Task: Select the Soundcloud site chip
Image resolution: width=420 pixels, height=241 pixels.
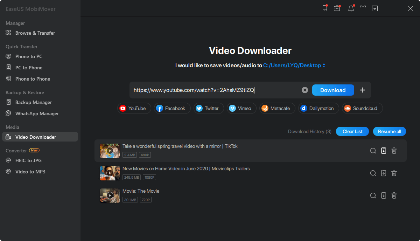Action: [362, 108]
